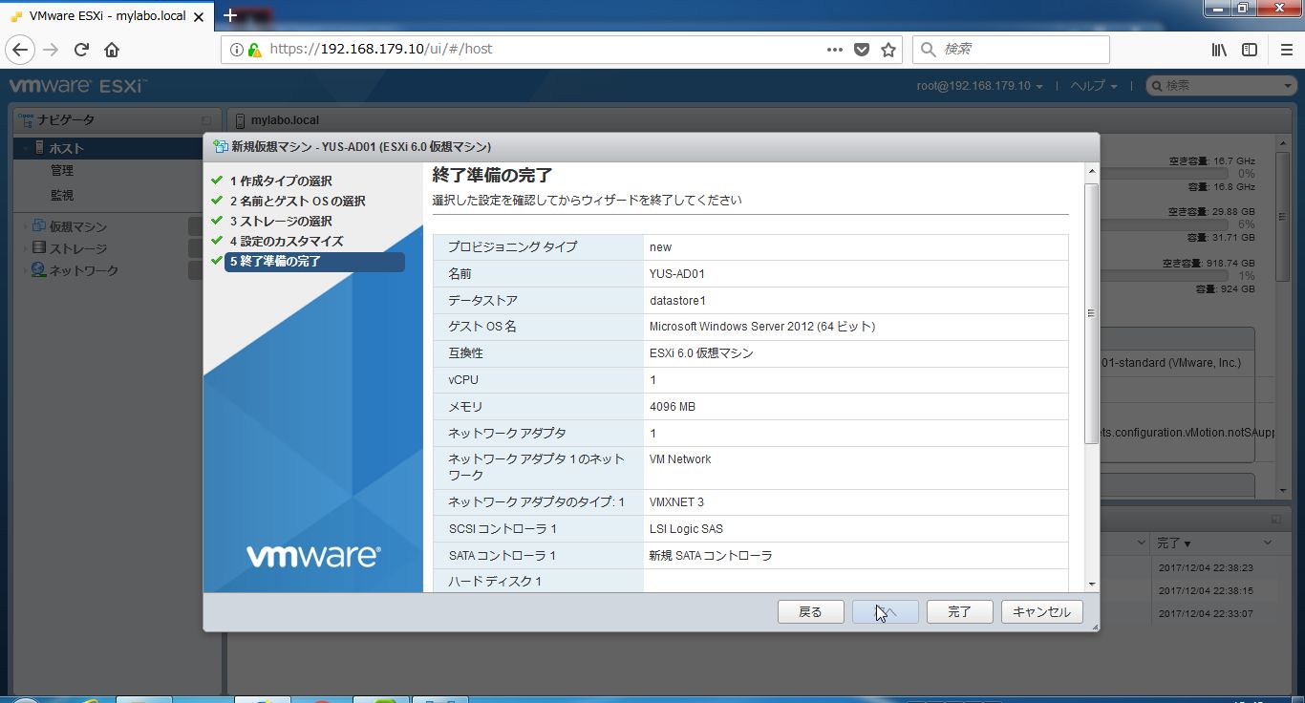Click the page actions ellipsis in address bar
Screen dimensions: 1305x703
(x=834, y=50)
